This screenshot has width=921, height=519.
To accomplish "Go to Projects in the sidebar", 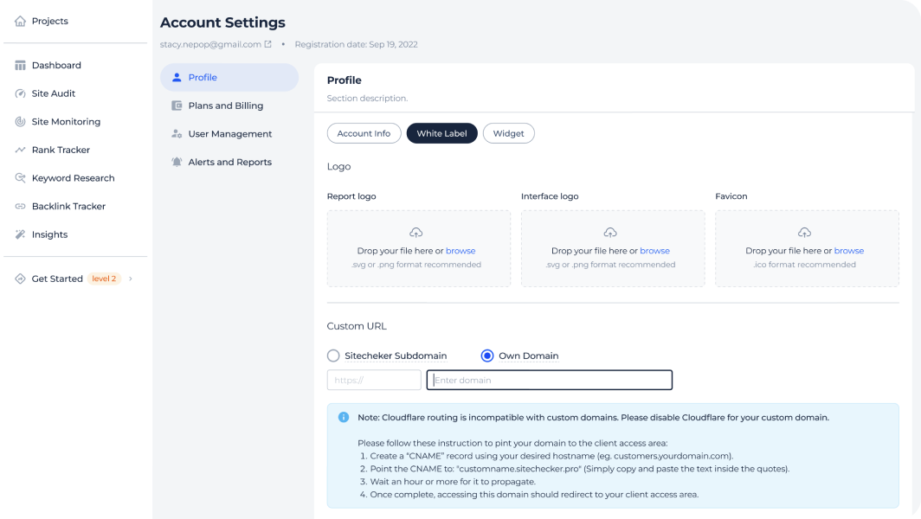I will pos(50,21).
